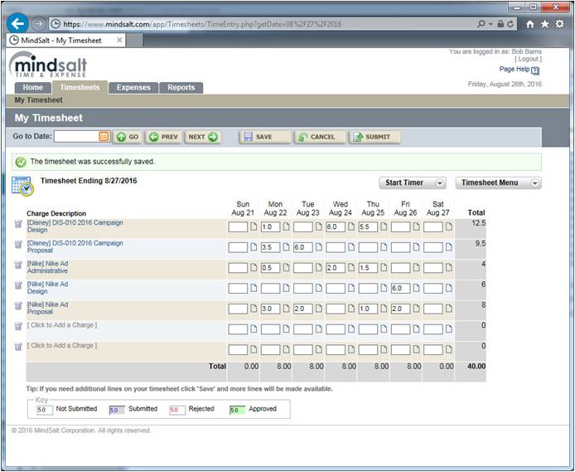The height and width of the screenshot is (472, 575).
Task: Open note icon for Campaign Design Thursday 5.5
Action: tap(384, 226)
